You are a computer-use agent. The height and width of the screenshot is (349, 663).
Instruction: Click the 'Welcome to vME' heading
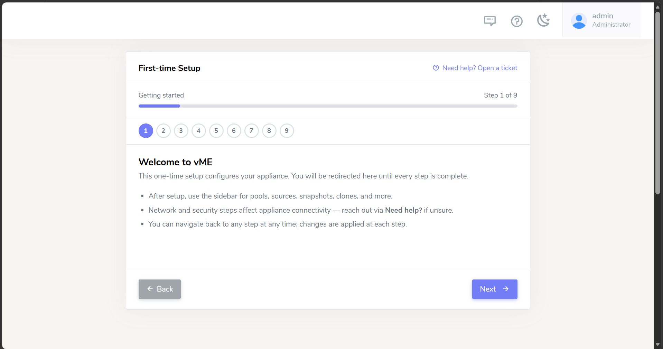click(x=176, y=162)
